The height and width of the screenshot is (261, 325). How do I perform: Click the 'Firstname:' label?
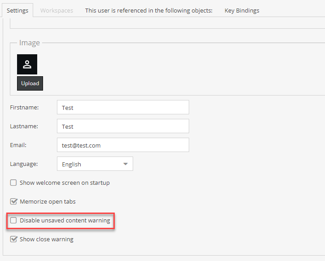coord(24,107)
